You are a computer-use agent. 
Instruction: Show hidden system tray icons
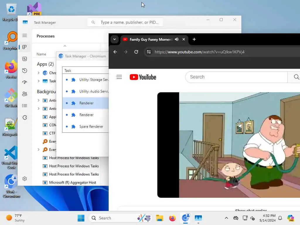(x=226, y=218)
